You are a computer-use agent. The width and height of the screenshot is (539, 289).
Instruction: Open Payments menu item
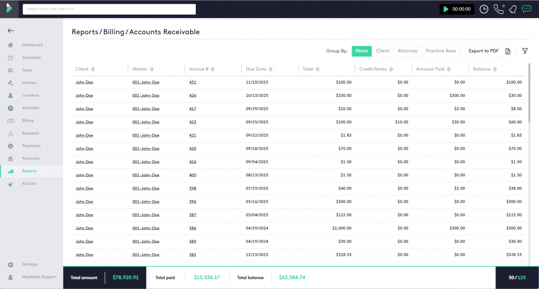(x=31, y=146)
